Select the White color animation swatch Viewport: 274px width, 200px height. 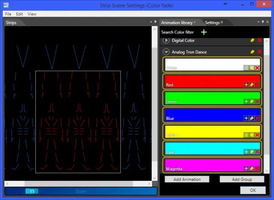coord(212,65)
